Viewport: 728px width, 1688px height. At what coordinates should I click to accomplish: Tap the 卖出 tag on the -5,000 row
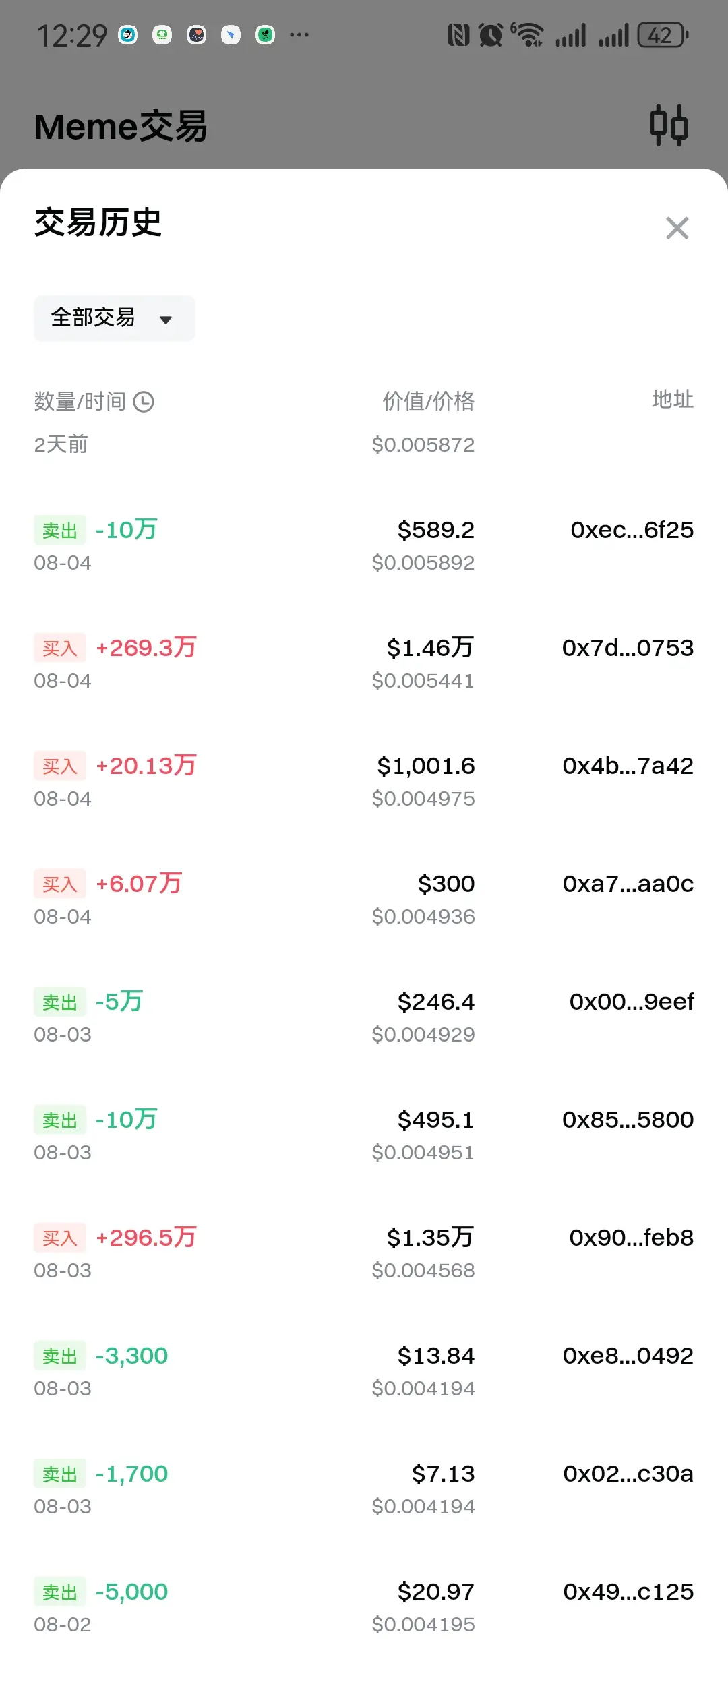click(x=60, y=1592)
